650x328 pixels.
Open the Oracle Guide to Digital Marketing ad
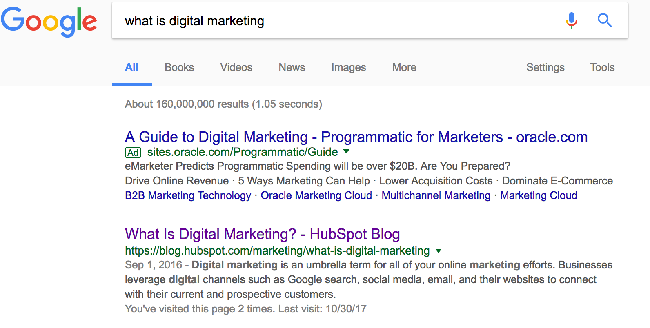(x=356, y=137)
